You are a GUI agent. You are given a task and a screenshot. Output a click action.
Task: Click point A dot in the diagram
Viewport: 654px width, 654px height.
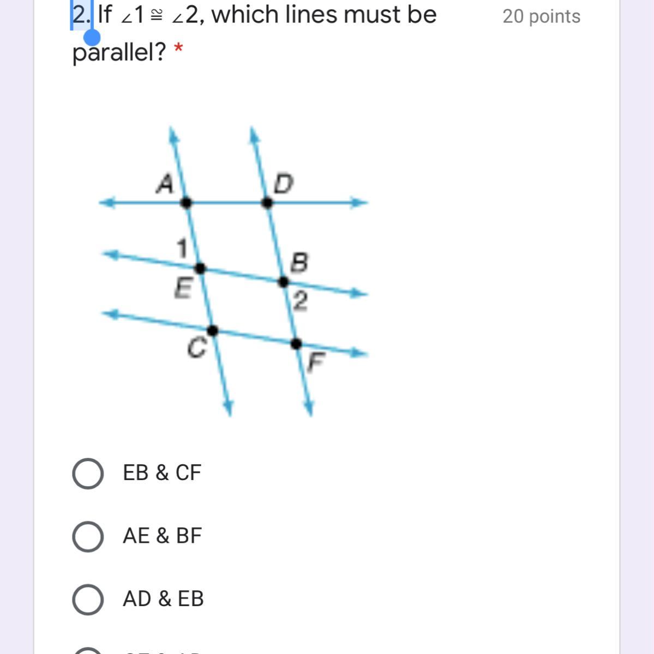[186, 203]
